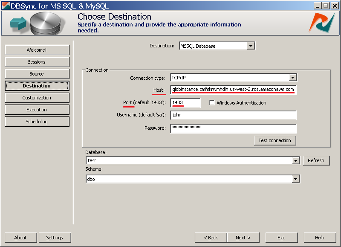Click the 'Specify a destination' subtitle text

pyautogui.click(x=159, y=27)
